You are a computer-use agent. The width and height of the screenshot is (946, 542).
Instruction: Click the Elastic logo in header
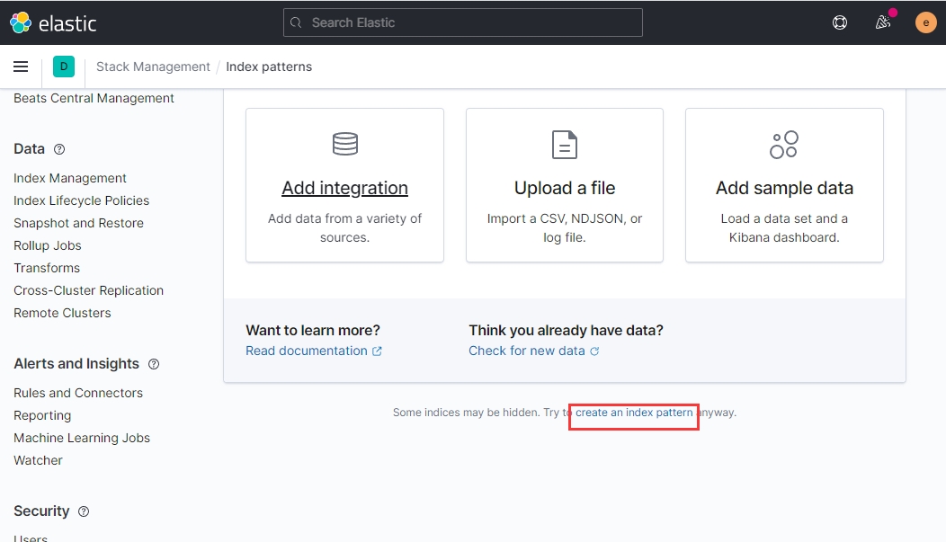click(53, 23)
